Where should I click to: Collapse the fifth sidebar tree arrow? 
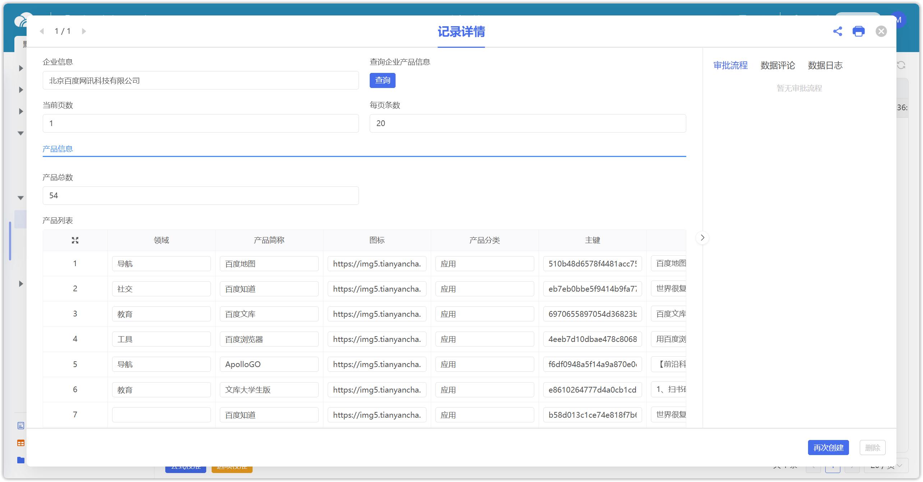[21, 198]
